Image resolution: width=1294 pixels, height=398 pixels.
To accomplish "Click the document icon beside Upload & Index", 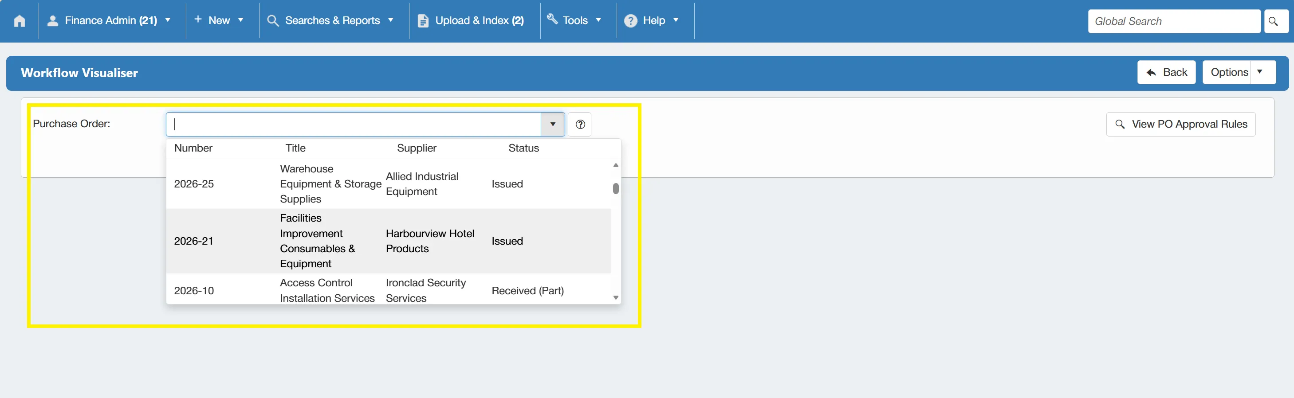I will click(423, 20).
